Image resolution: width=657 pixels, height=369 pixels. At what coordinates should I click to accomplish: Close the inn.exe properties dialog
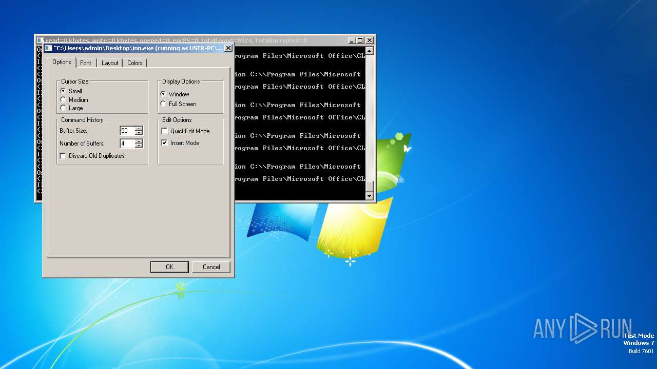pos(228,48)
